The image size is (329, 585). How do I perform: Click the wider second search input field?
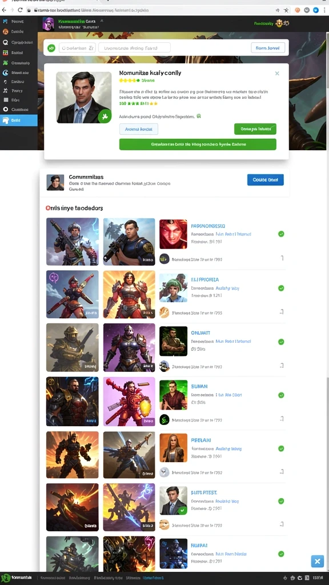pos(134,48)
